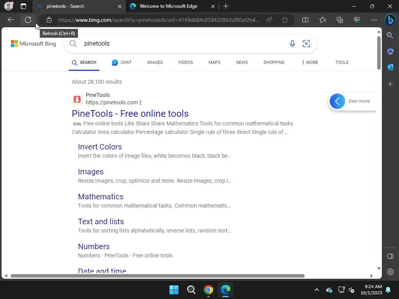Open Collections icon
This screenshot has height=299, width=399.
[x=340, y=20]
